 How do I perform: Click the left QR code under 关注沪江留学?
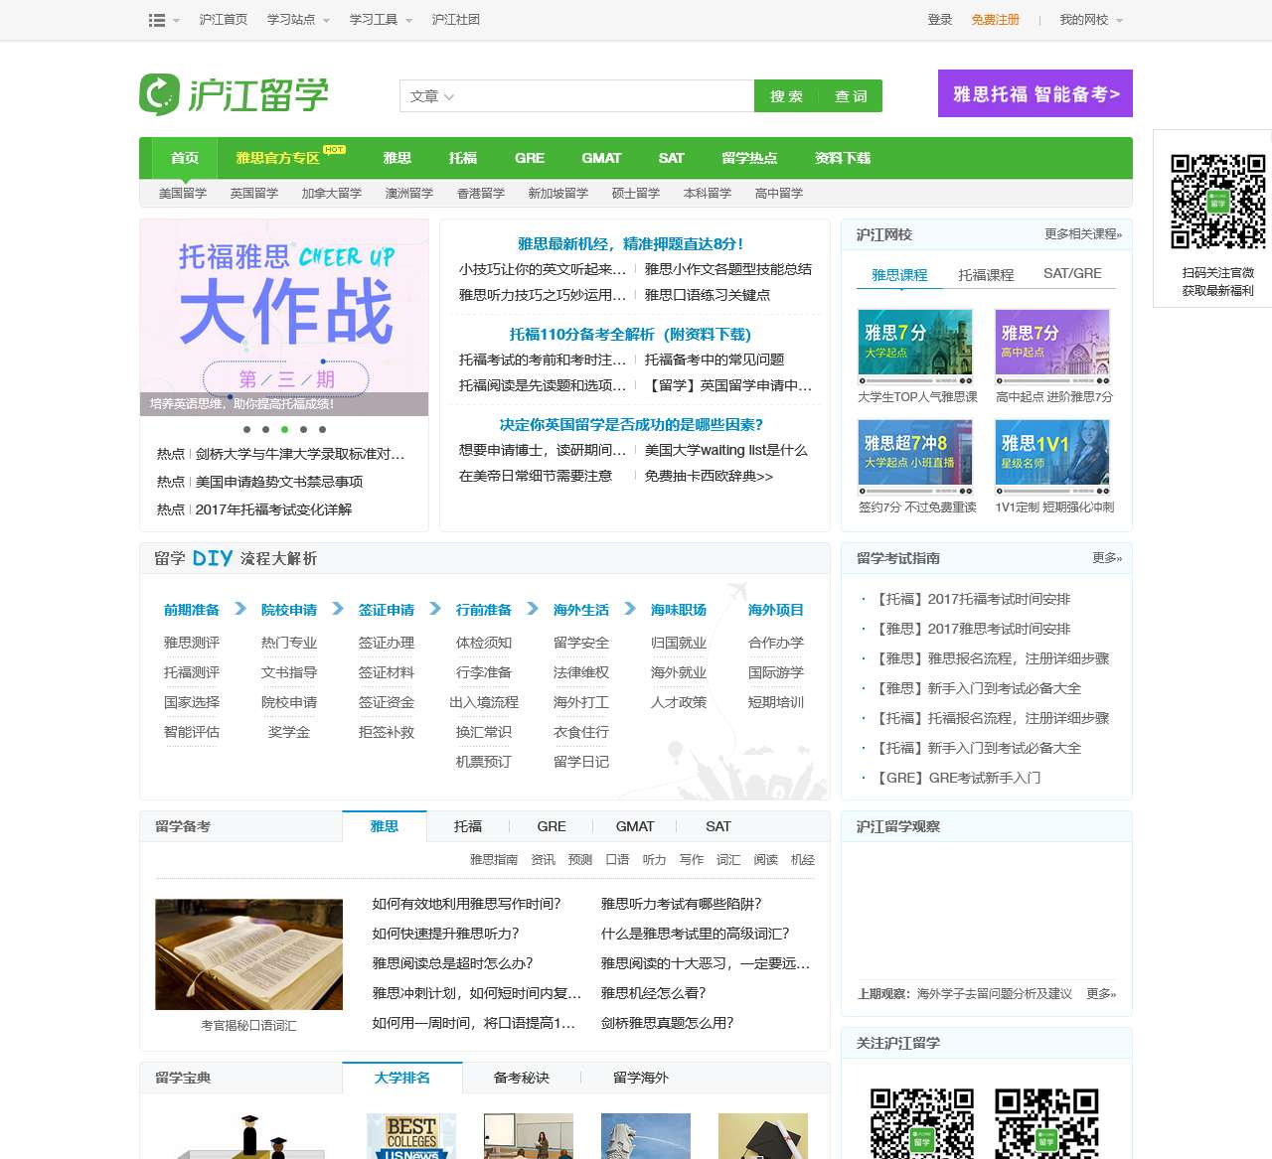(922, 1123)
